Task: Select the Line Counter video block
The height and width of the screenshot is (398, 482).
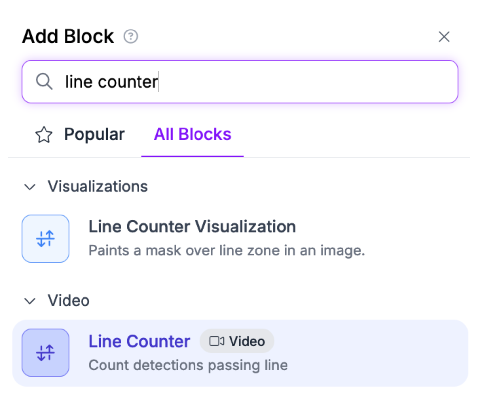Action: tap(139, 341)
